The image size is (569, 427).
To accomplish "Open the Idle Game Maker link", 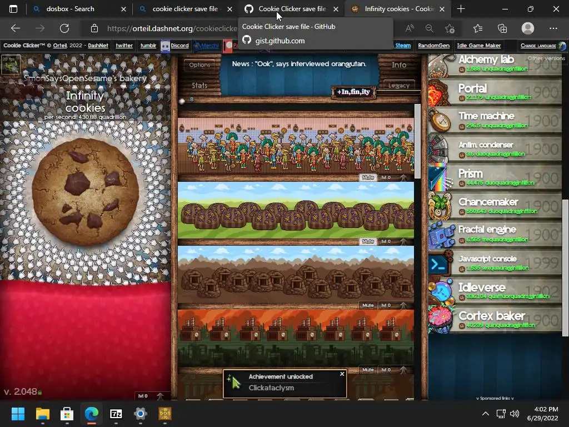I will (478, 46).
